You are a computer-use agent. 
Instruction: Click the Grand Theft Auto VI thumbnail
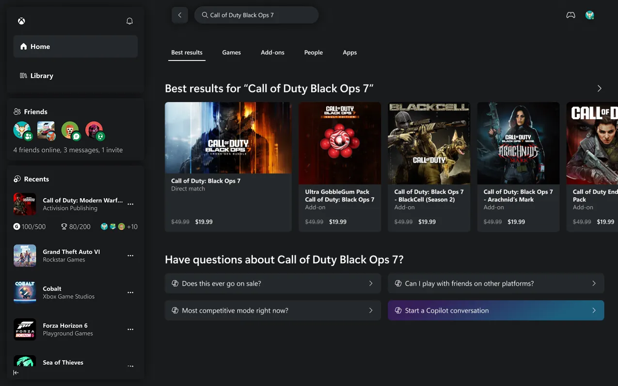tap(25, 256)
